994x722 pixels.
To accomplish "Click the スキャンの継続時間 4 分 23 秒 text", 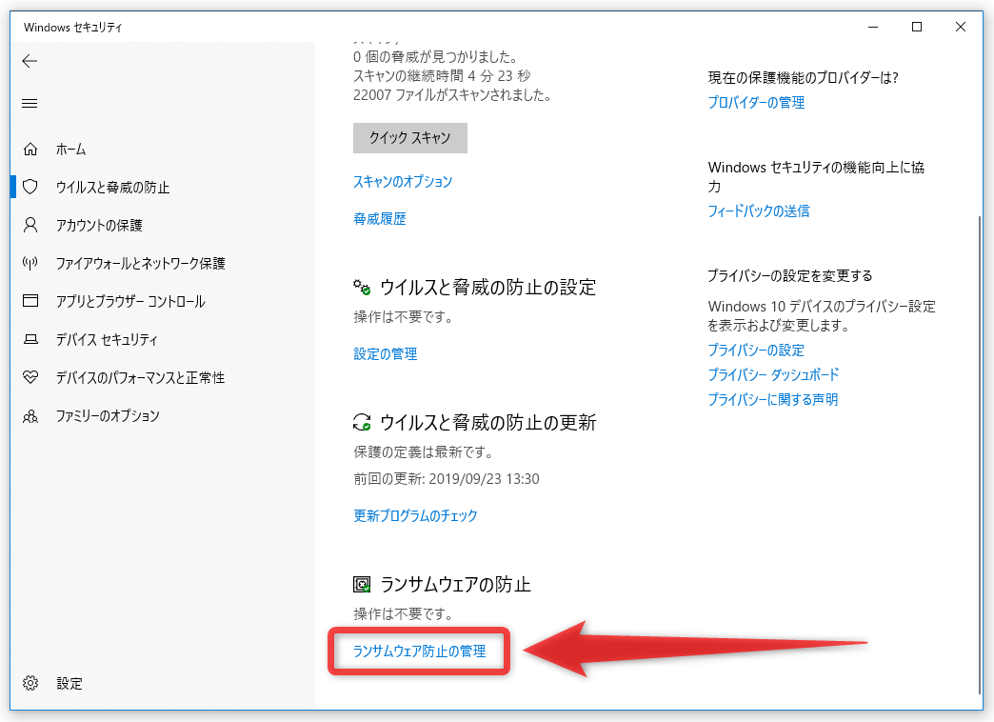I will (442, 75).
